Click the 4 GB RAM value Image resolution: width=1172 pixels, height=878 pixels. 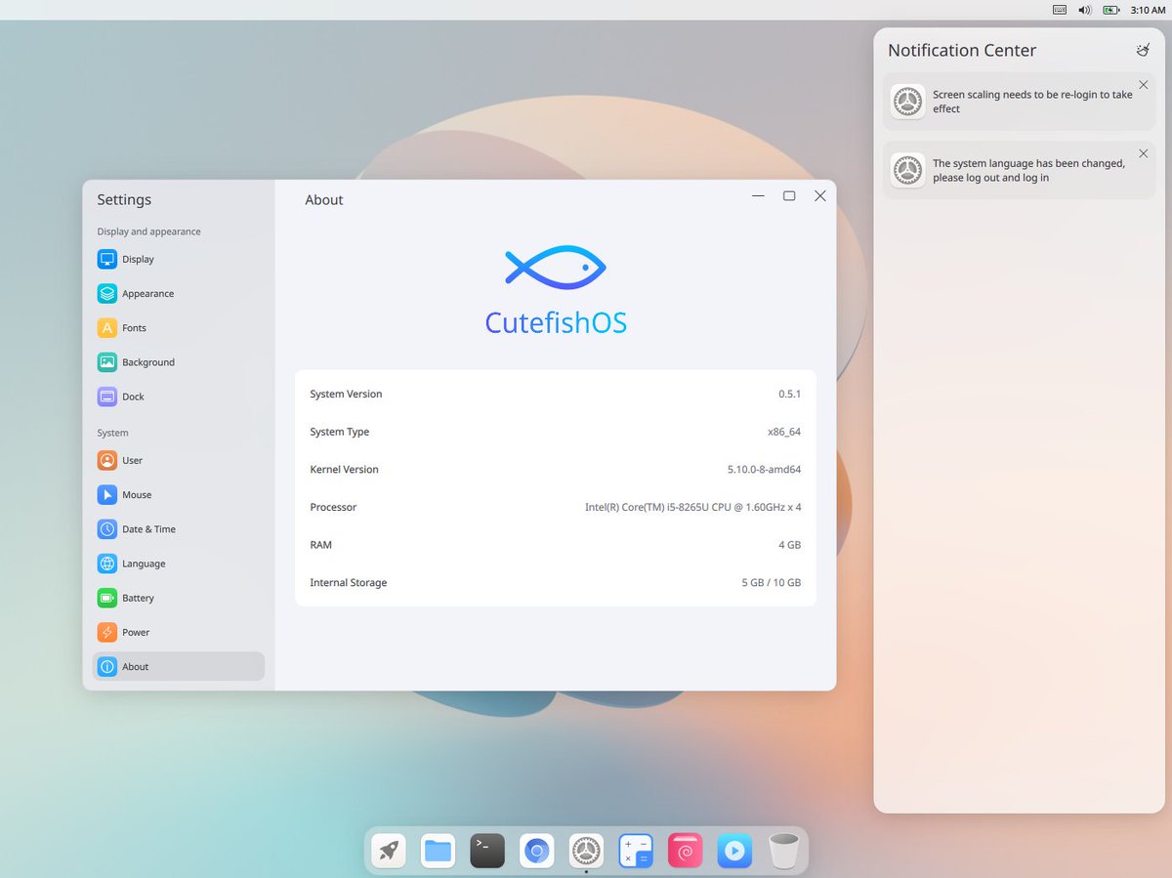click(x=789, y=545)
